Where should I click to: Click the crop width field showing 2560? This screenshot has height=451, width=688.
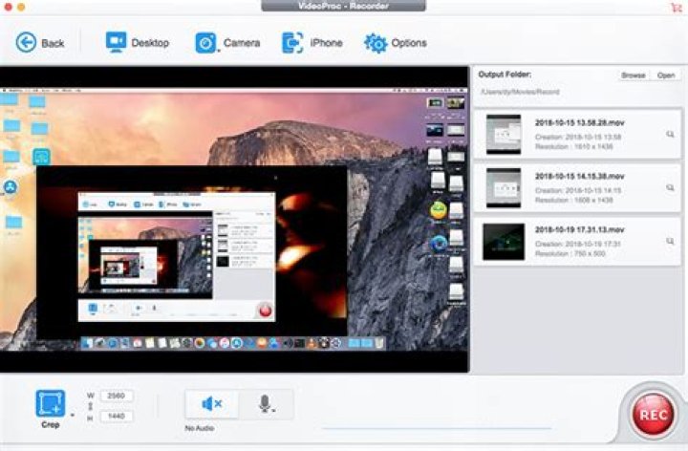pyautogui.click(x=115, y=396)
